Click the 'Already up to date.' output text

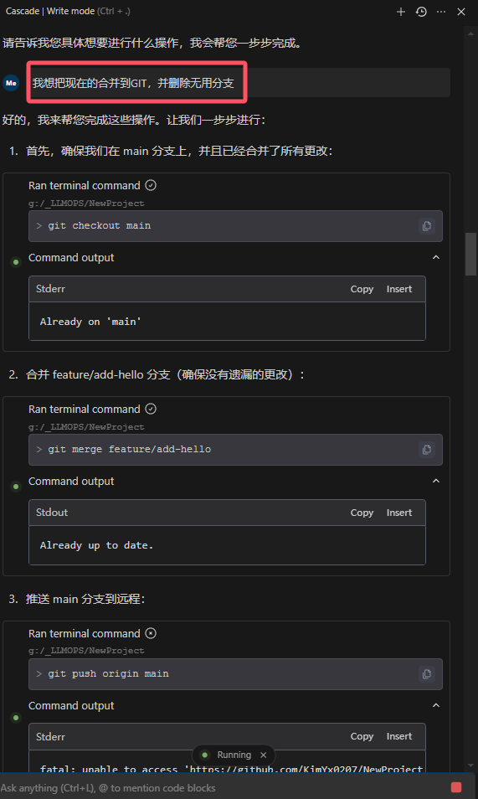tap(97, 545)
